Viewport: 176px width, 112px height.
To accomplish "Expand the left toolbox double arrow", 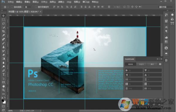I will (x=2, y=10).
